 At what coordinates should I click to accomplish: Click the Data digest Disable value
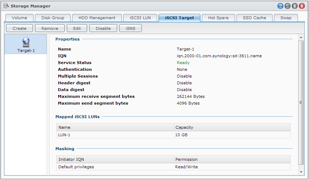(184, 90)
